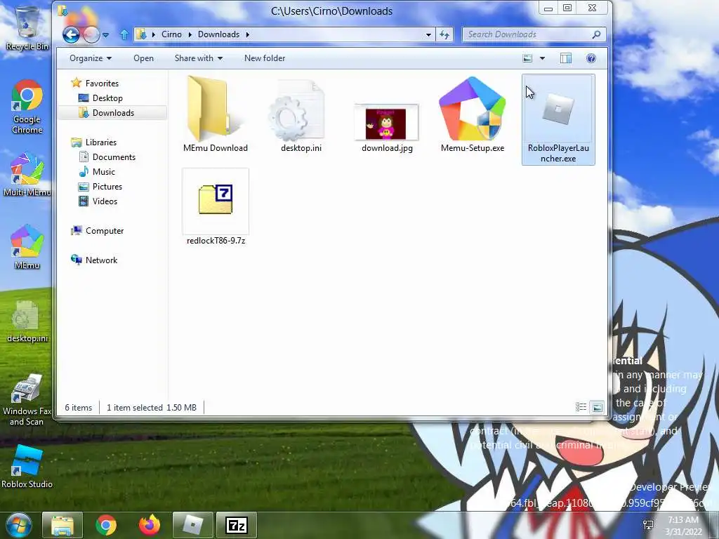
Task: Open Google Chrome desktop shortcut
Action: click(27, 107)
